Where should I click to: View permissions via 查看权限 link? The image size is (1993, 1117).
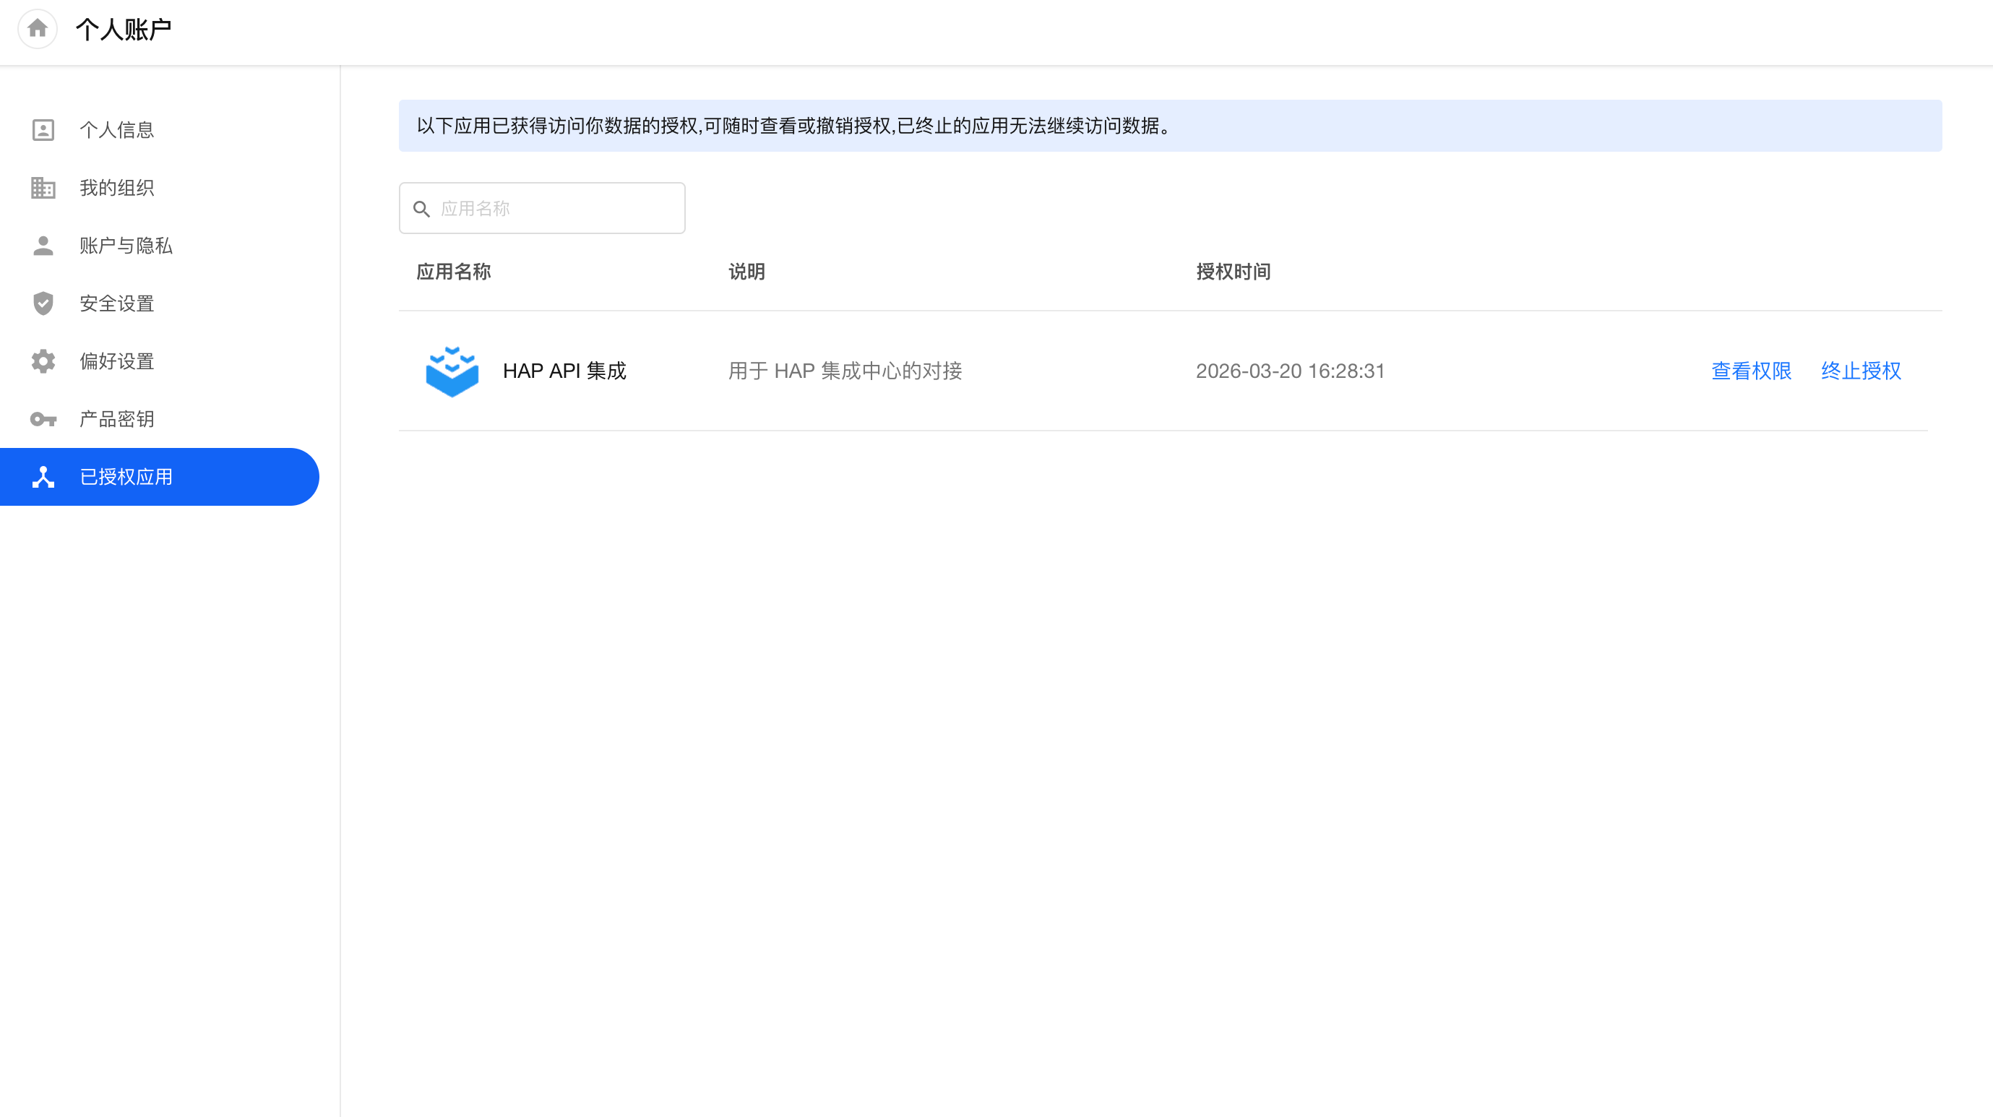click(x=1751, y=371)
